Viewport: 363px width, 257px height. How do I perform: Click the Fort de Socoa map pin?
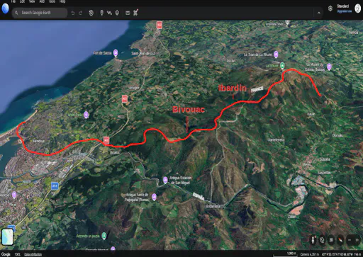[116, 53]
